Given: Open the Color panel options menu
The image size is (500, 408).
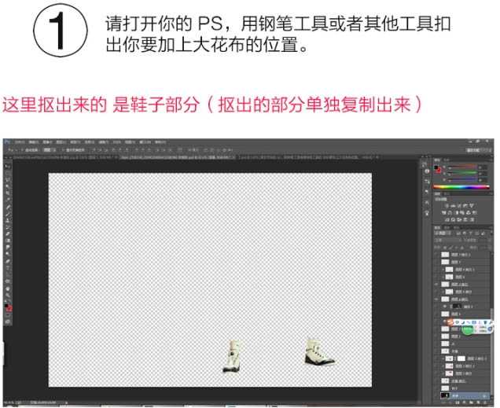Looking at the screenshot, I should [x=491, y=160].
